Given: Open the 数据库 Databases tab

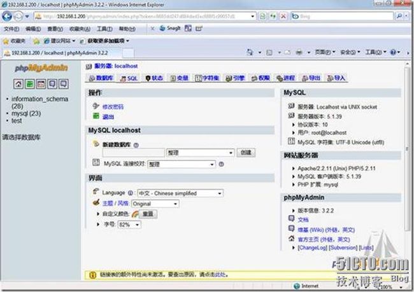Looking at the screenshot, I should [101, 78].
